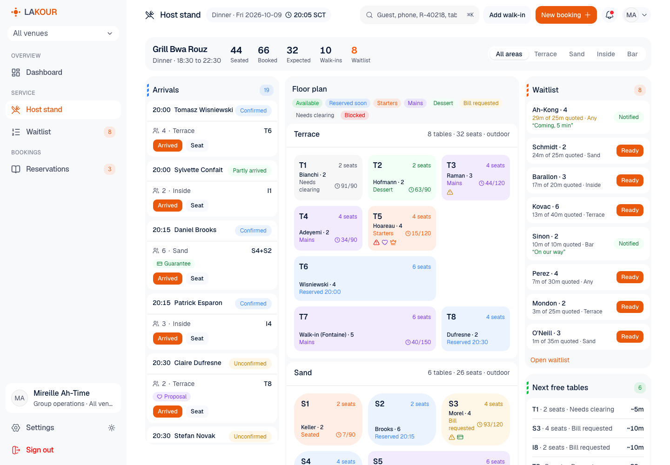Viewport: 670px width, 465px height.
Task: Select the Inside area tab
Action: click(x=606, y=54)
